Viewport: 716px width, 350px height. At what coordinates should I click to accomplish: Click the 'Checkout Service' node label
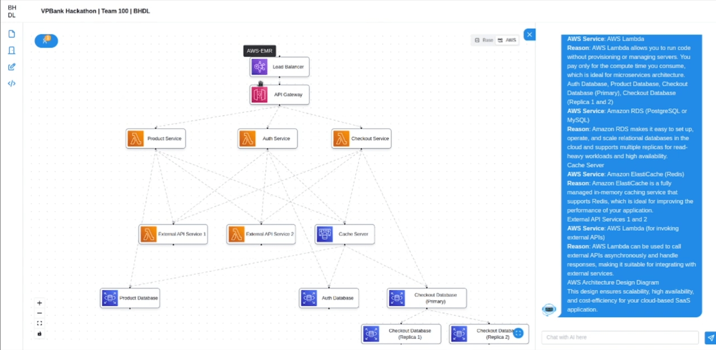pyautogui.click(x=370, y=139)
